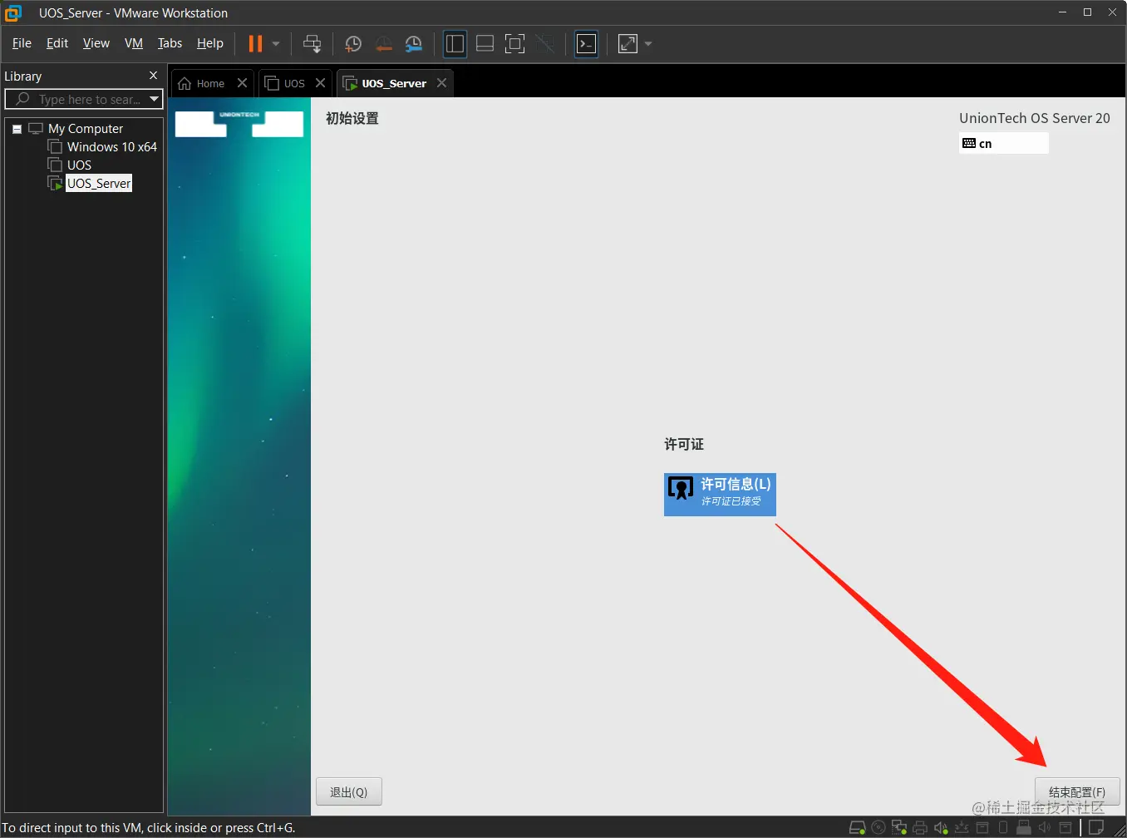The height and width of the screenshot is (838, 1127).
Task: Maximize the VMware Workstation window
Action: click(x=1087, y=12)
